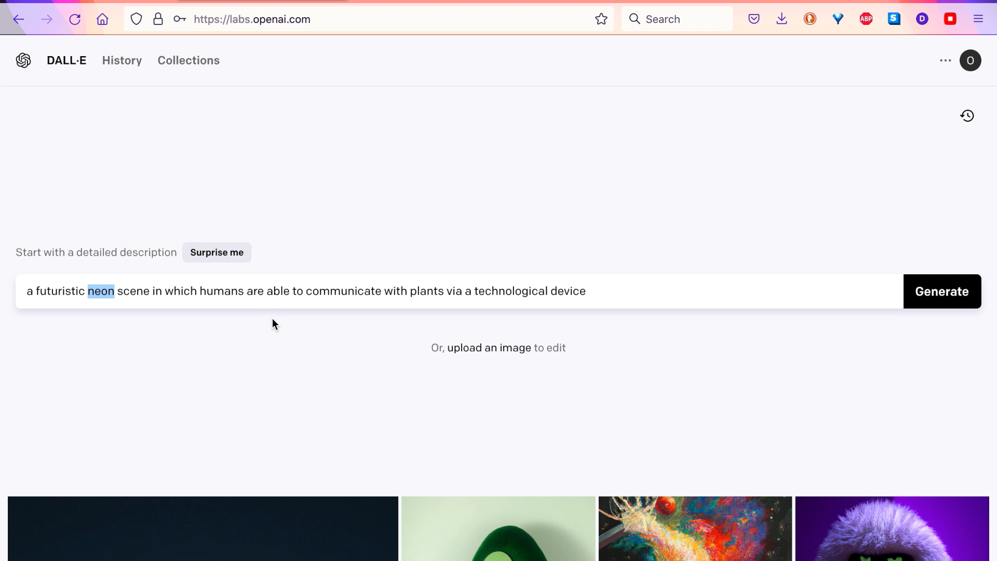Open the Firefox downloads panel

[x=782, y=19]
